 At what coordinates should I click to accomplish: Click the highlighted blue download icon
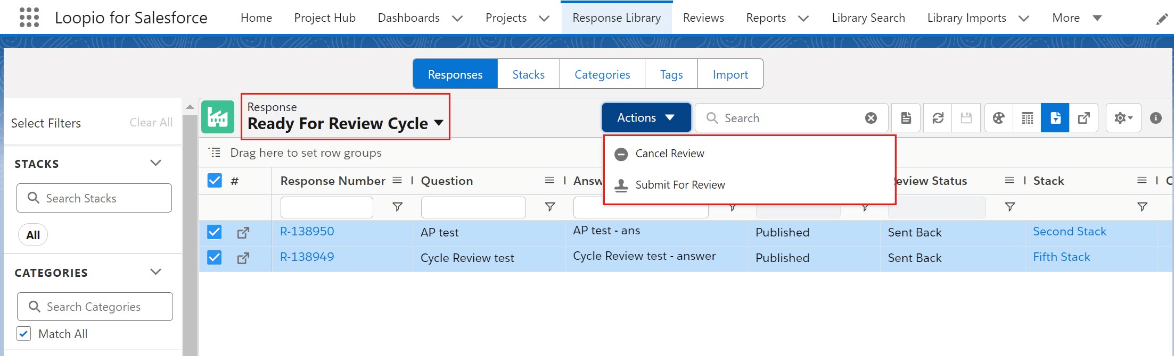[x=1055, y=118]
